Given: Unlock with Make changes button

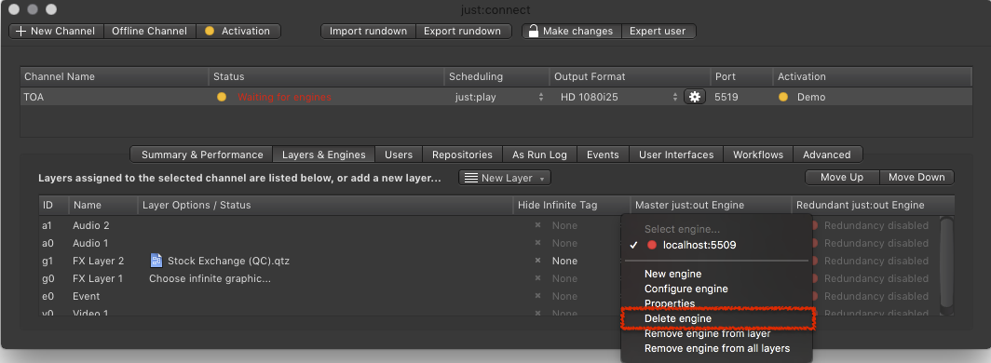Looking at the screenshot, I should (x=571, y=31).
